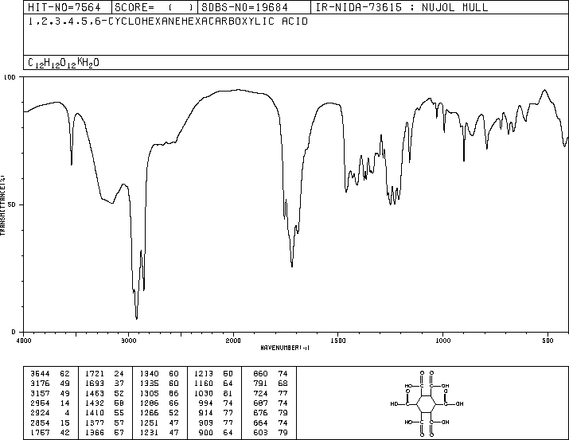Screen dimensions: 569x440
Task: Select the cyclohexanehexacarboxylic acid compound name
Action: (x=168, y=21)
